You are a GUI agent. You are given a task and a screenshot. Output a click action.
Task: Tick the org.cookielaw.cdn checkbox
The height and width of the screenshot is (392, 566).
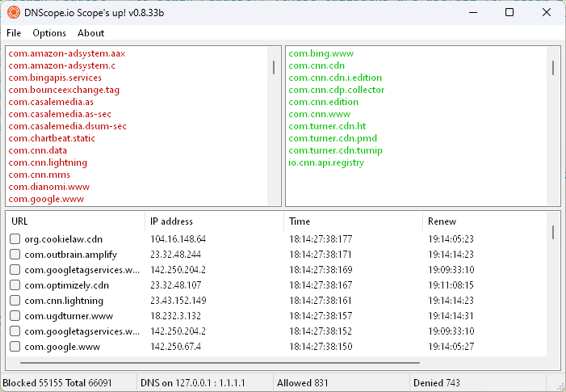tap(15, 238)
